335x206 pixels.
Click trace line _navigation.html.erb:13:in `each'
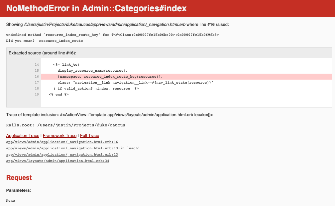pyautogui.click(x=73, y=148)
